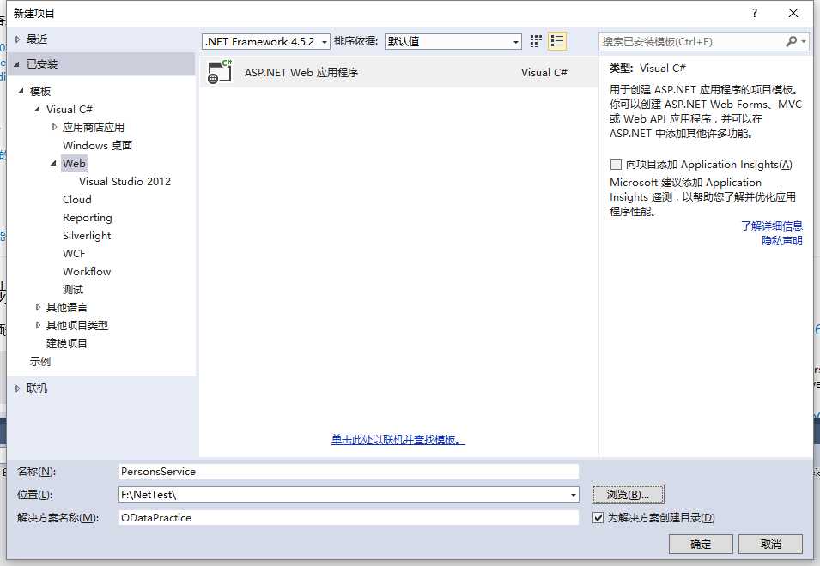The width and height of the screenshot is (820, 566).
Task: Select the Web category
Action: pos(74,164)
